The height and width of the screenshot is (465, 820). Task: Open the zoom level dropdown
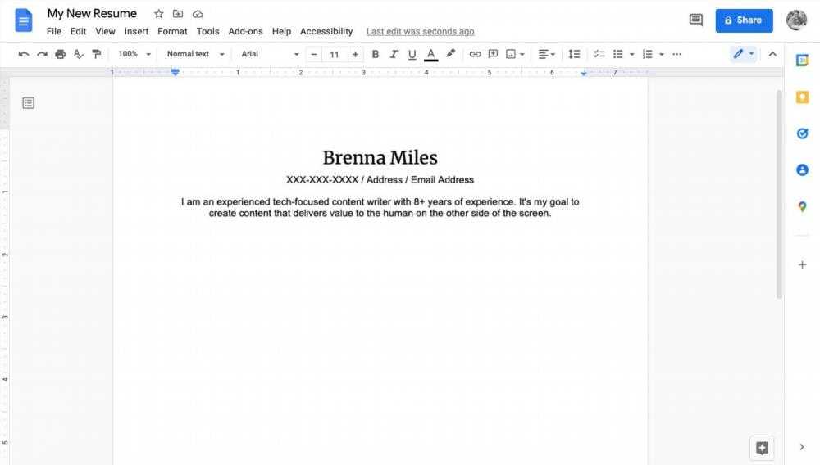pyautogui.click(x=134, y=54)
